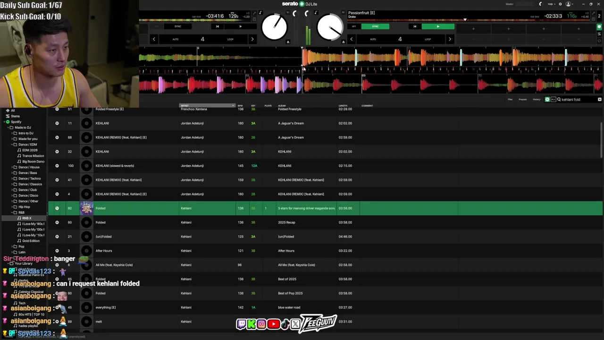This screenshot has height=340, width=604.
Task: Collapse the Made to DJ folder
Action: [x=8, y=127]
